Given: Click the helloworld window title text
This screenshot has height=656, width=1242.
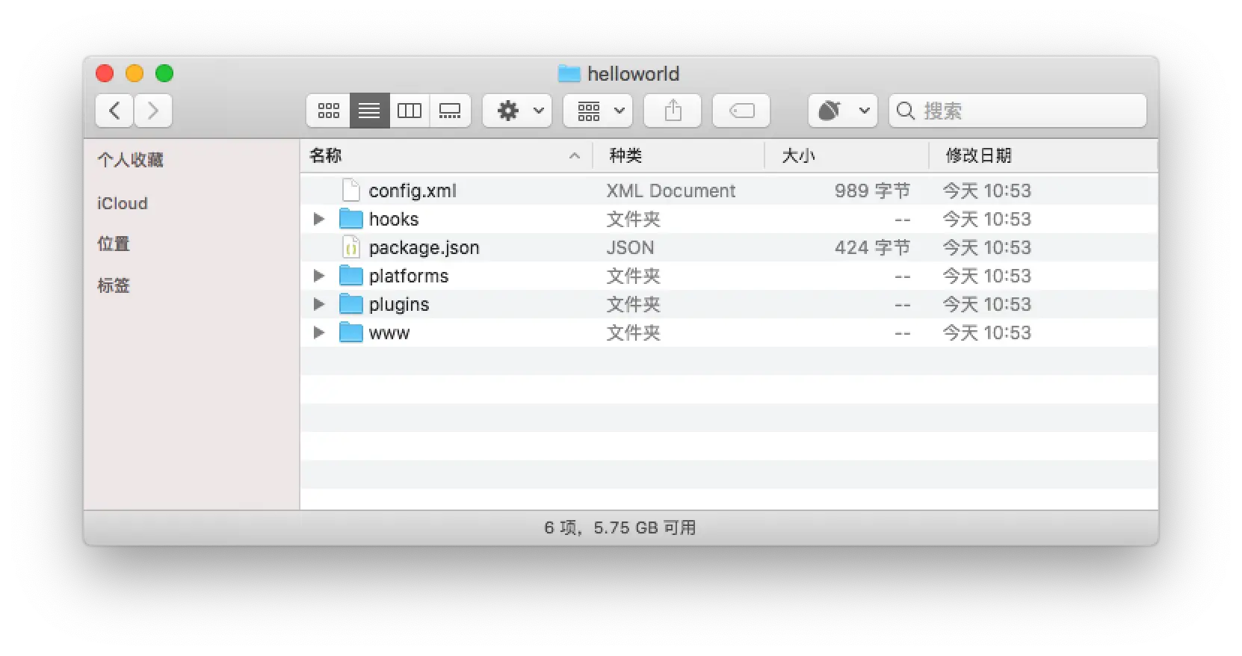Looking at the screenshot, I should [x=634, y=74].
